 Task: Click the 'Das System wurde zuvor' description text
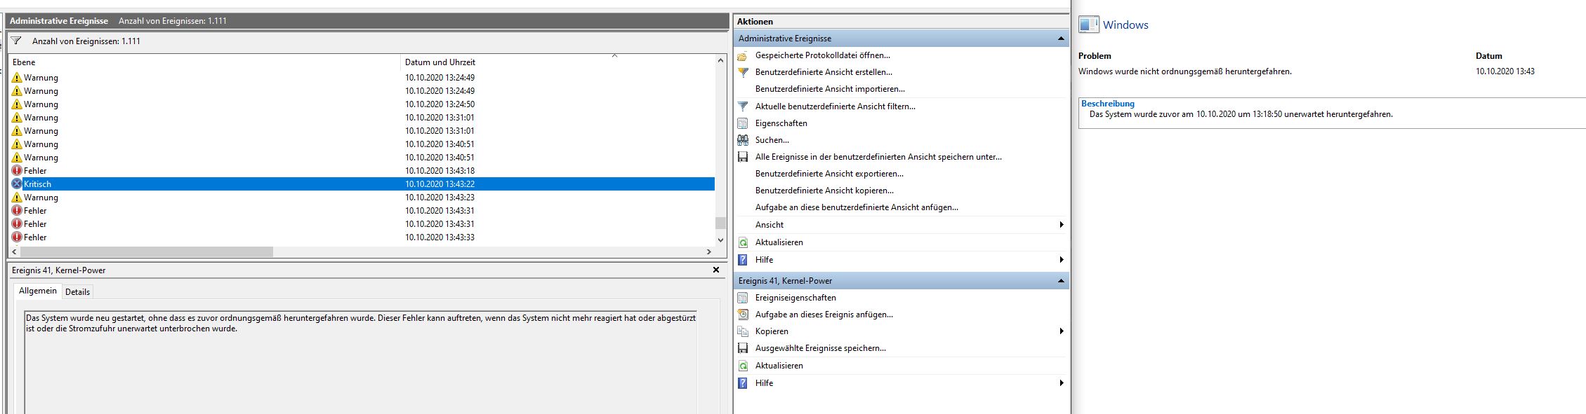coord(1241,114)
